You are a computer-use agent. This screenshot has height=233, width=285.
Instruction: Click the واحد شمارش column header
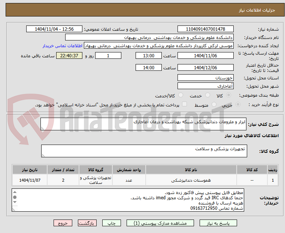tap(129, 170)
